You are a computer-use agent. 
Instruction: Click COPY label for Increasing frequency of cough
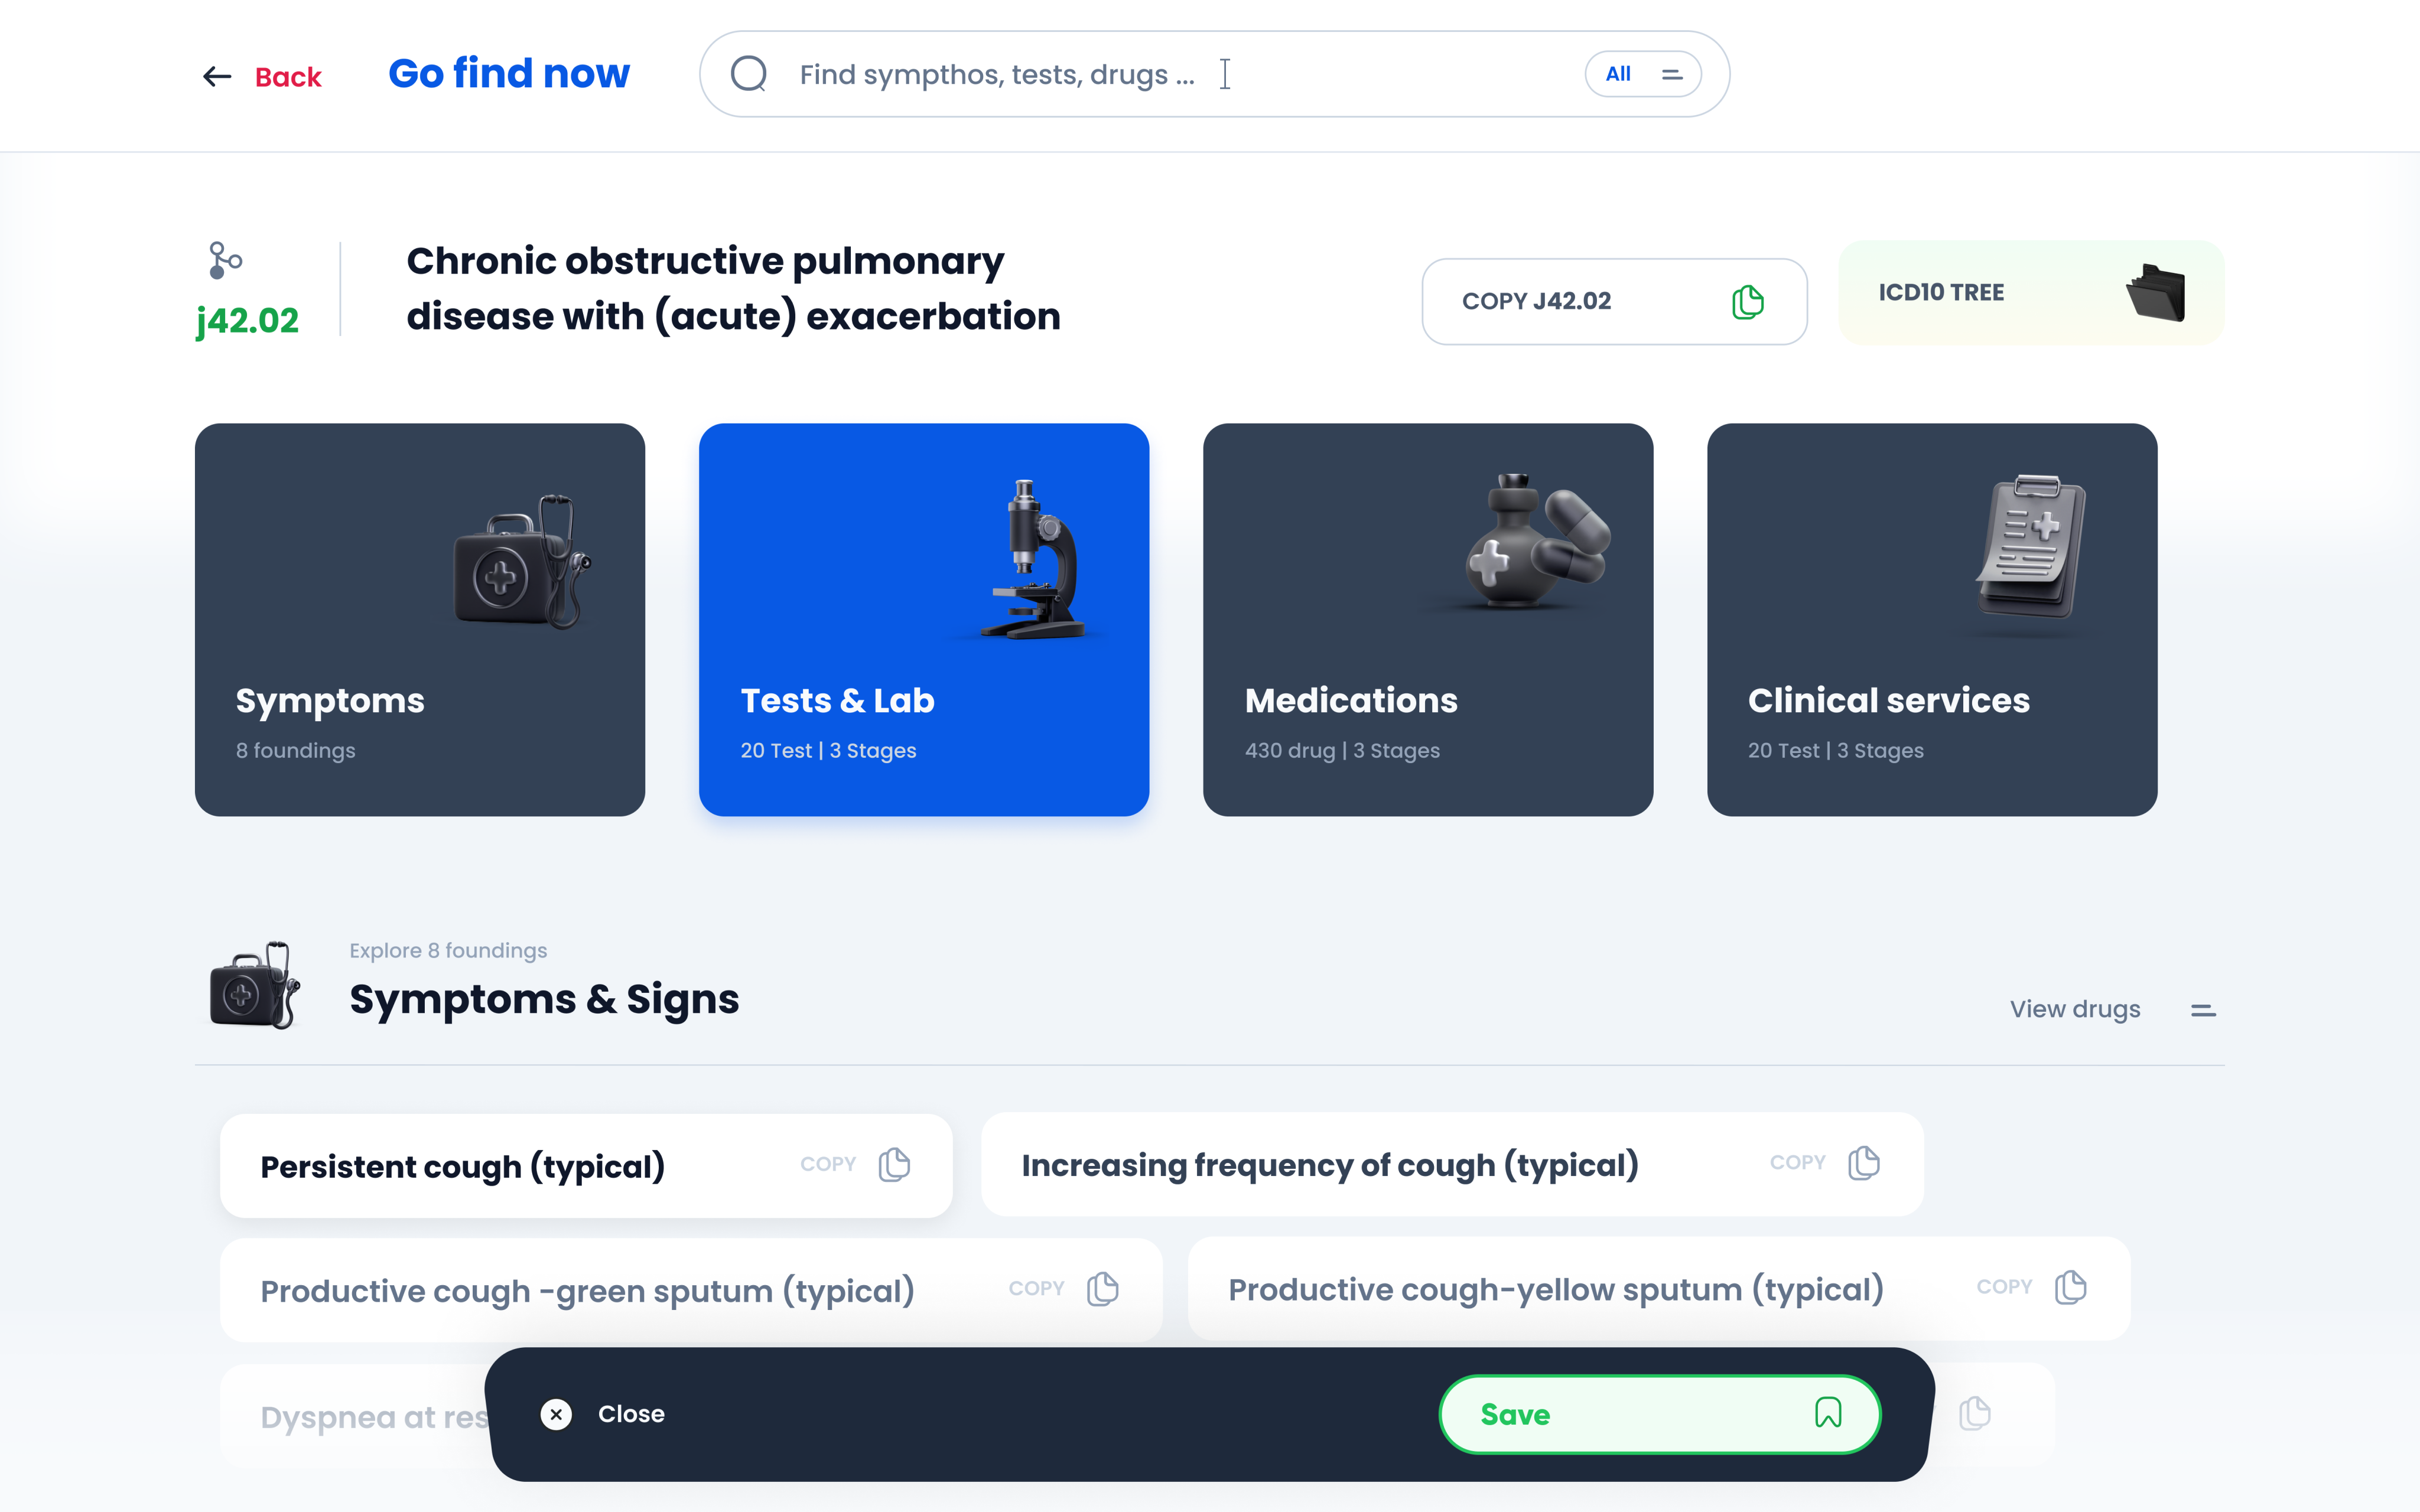pyautogui.click(x=1798, y=1162)
